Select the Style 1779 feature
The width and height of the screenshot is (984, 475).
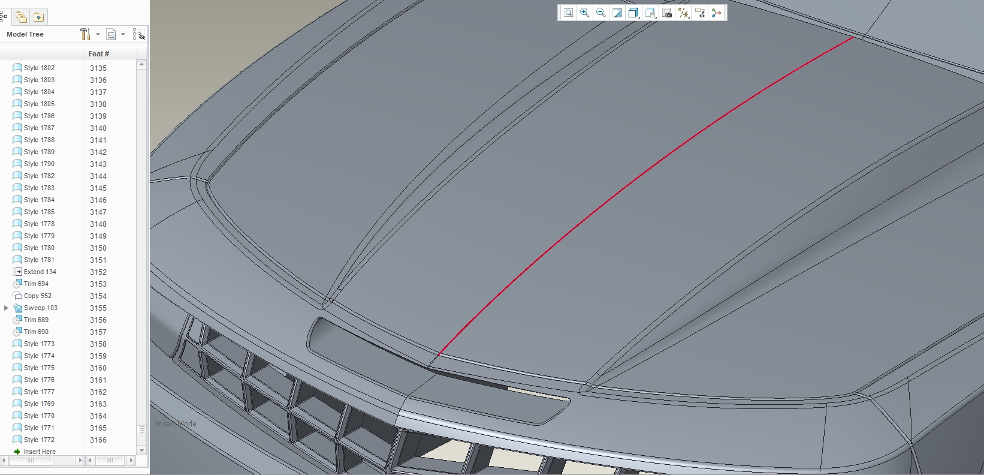click(x=39, y=236)
